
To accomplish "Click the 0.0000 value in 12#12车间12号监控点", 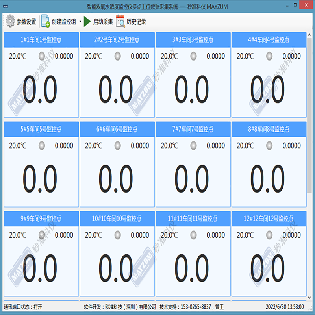I will coord(291,235).
